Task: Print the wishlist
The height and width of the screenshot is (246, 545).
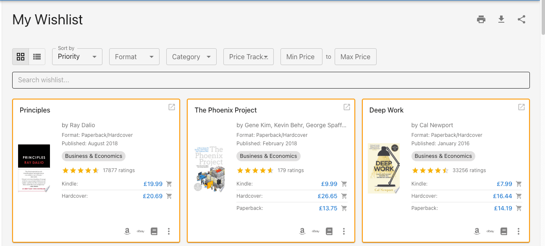Action: pyautogui.click(x=481, y=19)
